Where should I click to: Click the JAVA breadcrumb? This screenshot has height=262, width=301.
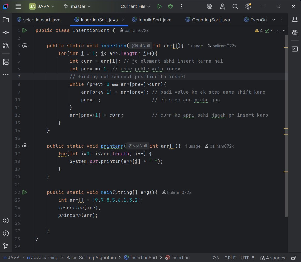pos(12,258)
